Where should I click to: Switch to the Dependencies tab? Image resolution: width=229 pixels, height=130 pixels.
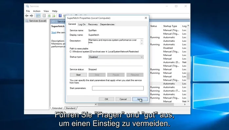click(107, 24)
